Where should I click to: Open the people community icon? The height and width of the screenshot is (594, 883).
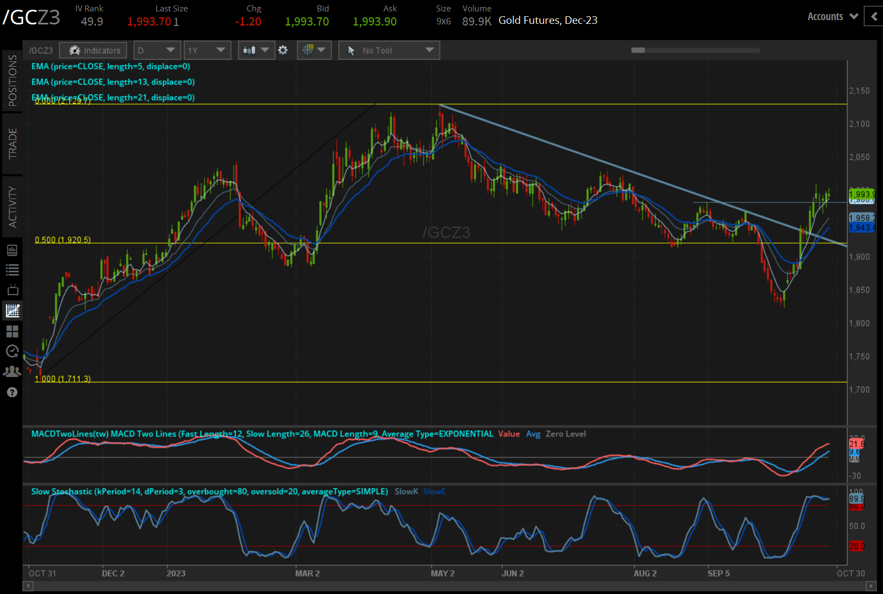tap(12, 372)
